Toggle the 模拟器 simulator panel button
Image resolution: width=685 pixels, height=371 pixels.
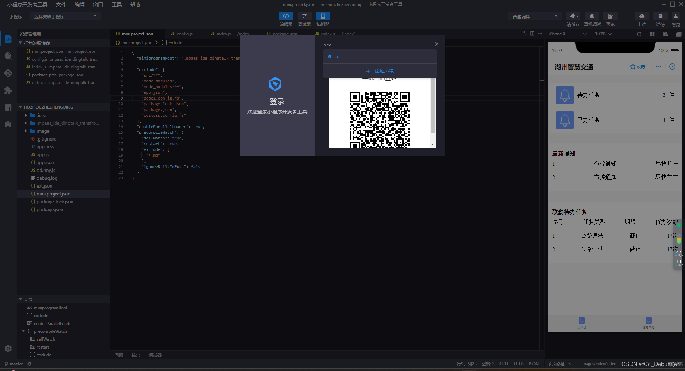323,16
